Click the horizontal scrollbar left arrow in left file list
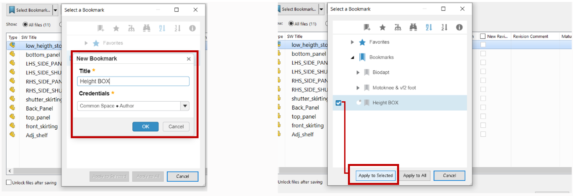Viewport: 573px width, 196px height. tap(10, 171)
